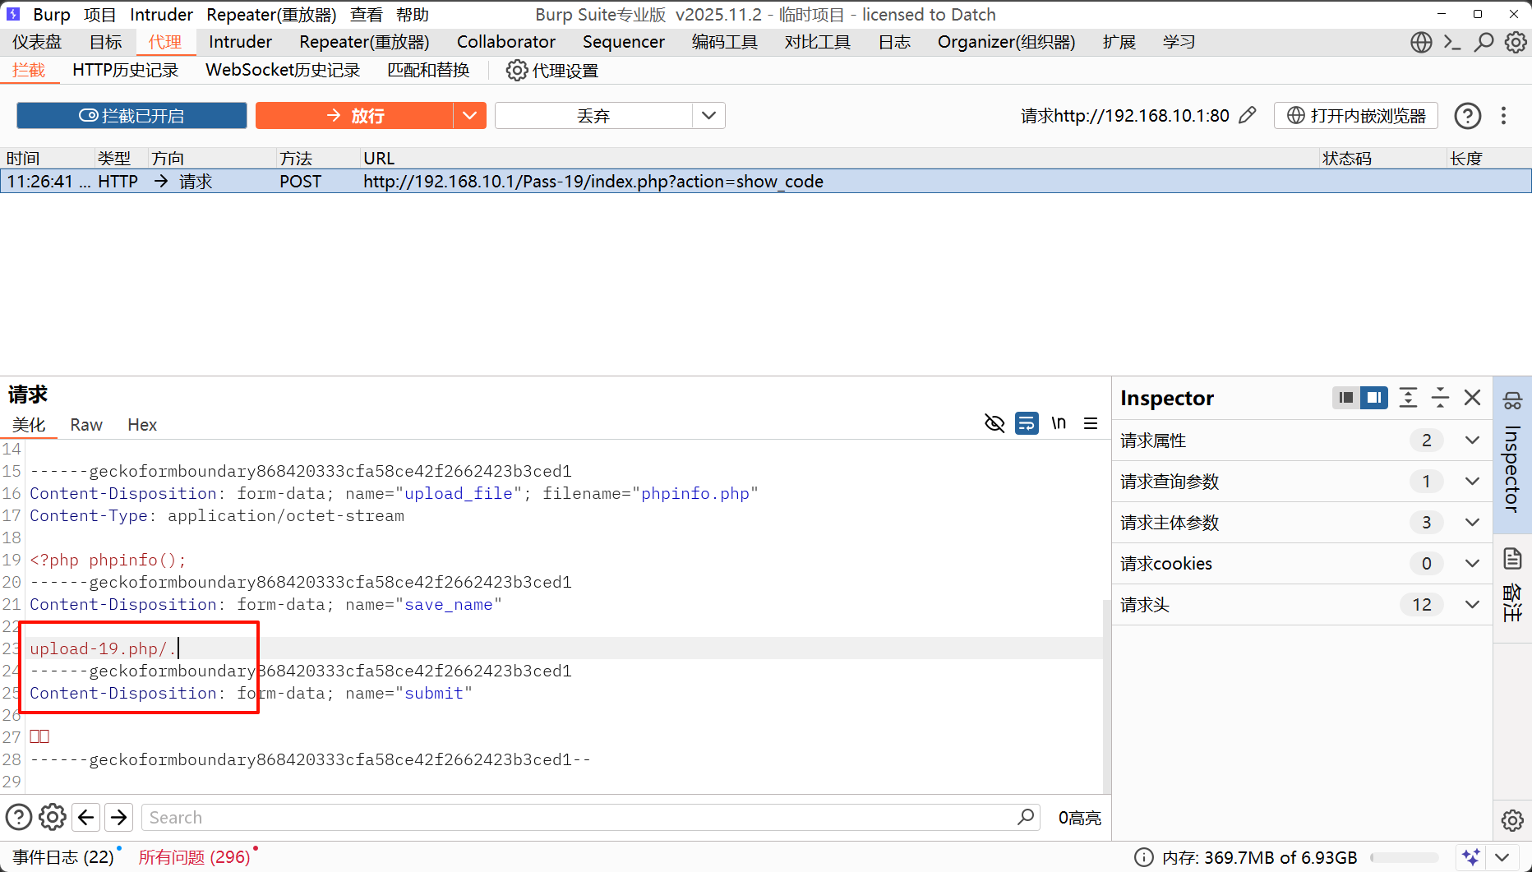Screen dimensions: 1532x872
Task: Click the memory info icon in status bar
Action: [1143, 857]
